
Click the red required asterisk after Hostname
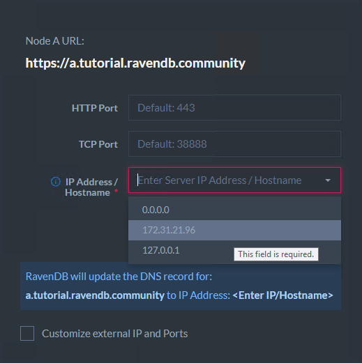pos(116,192)
